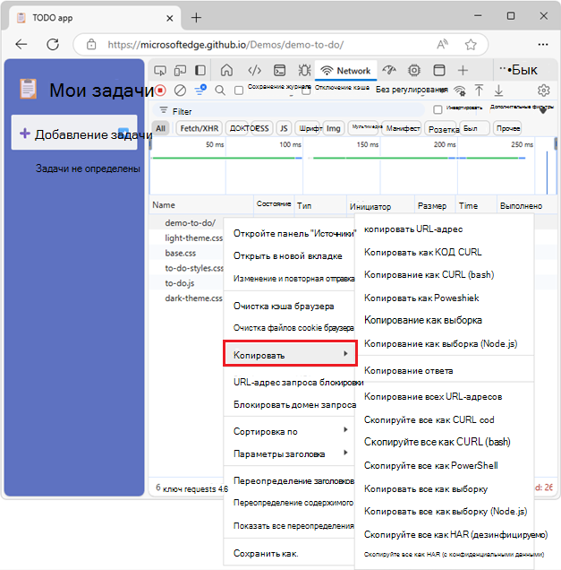
Task: Expand the Параметры заголовка submenu
Action: click(x=290, y=453)
